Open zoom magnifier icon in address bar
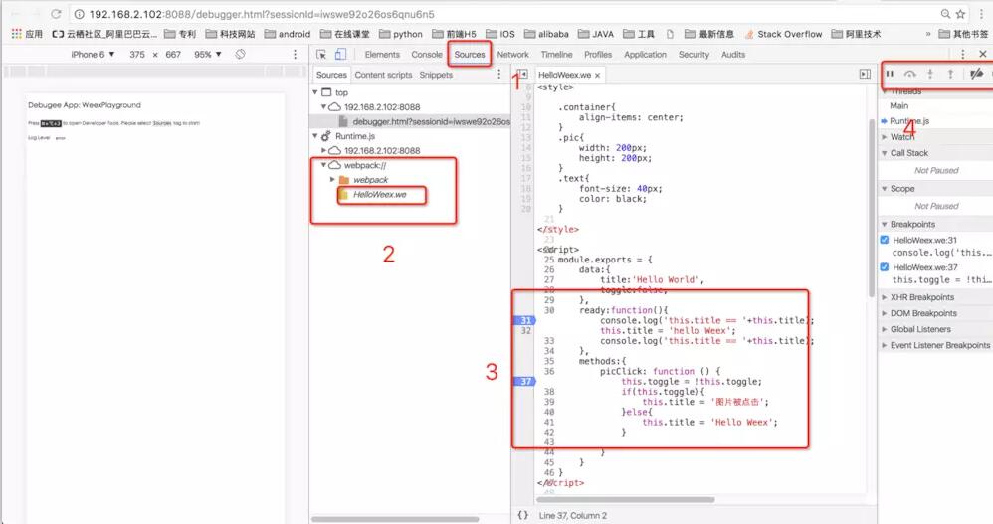Viewport: 993px width, 524px height. pos(945,14)
